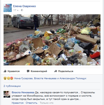Open Александра Полищук's profile link
The width and height of the screenshot is (104, 105).
73,78
